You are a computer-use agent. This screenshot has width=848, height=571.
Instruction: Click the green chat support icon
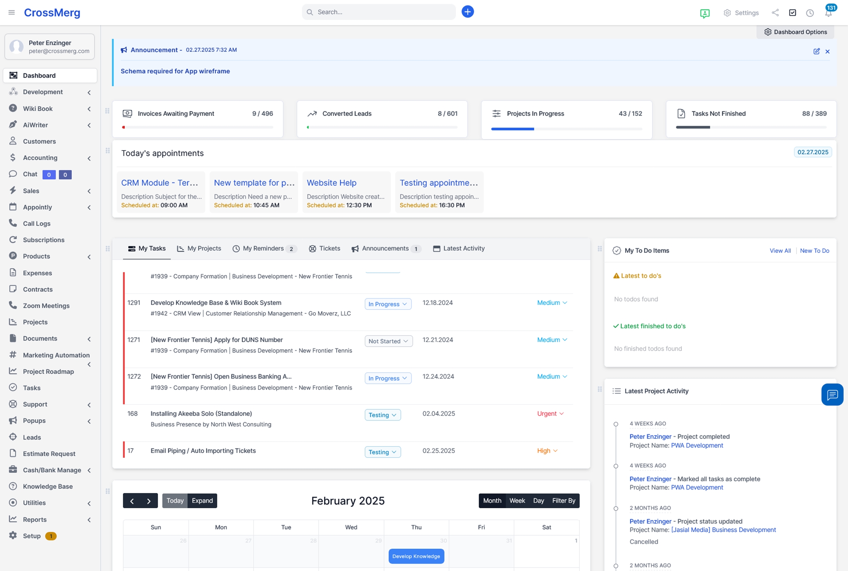click(x=704, y=14)
